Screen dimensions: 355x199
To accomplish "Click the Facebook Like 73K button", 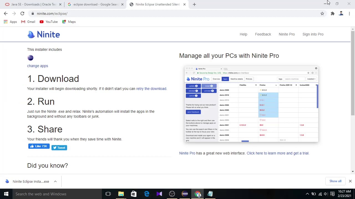I will click(x=39, y=146).
